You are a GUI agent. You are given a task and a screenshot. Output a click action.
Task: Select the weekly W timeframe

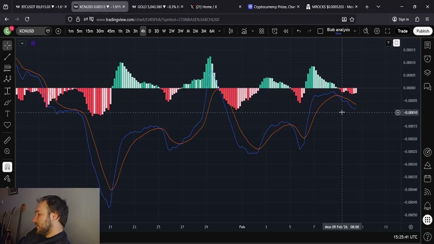click(164, 31)
